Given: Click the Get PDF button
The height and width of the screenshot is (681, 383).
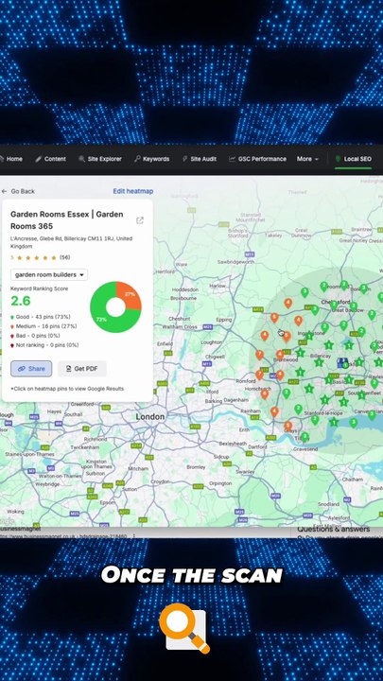Looking at the screenshot, I should coord(82,369).
